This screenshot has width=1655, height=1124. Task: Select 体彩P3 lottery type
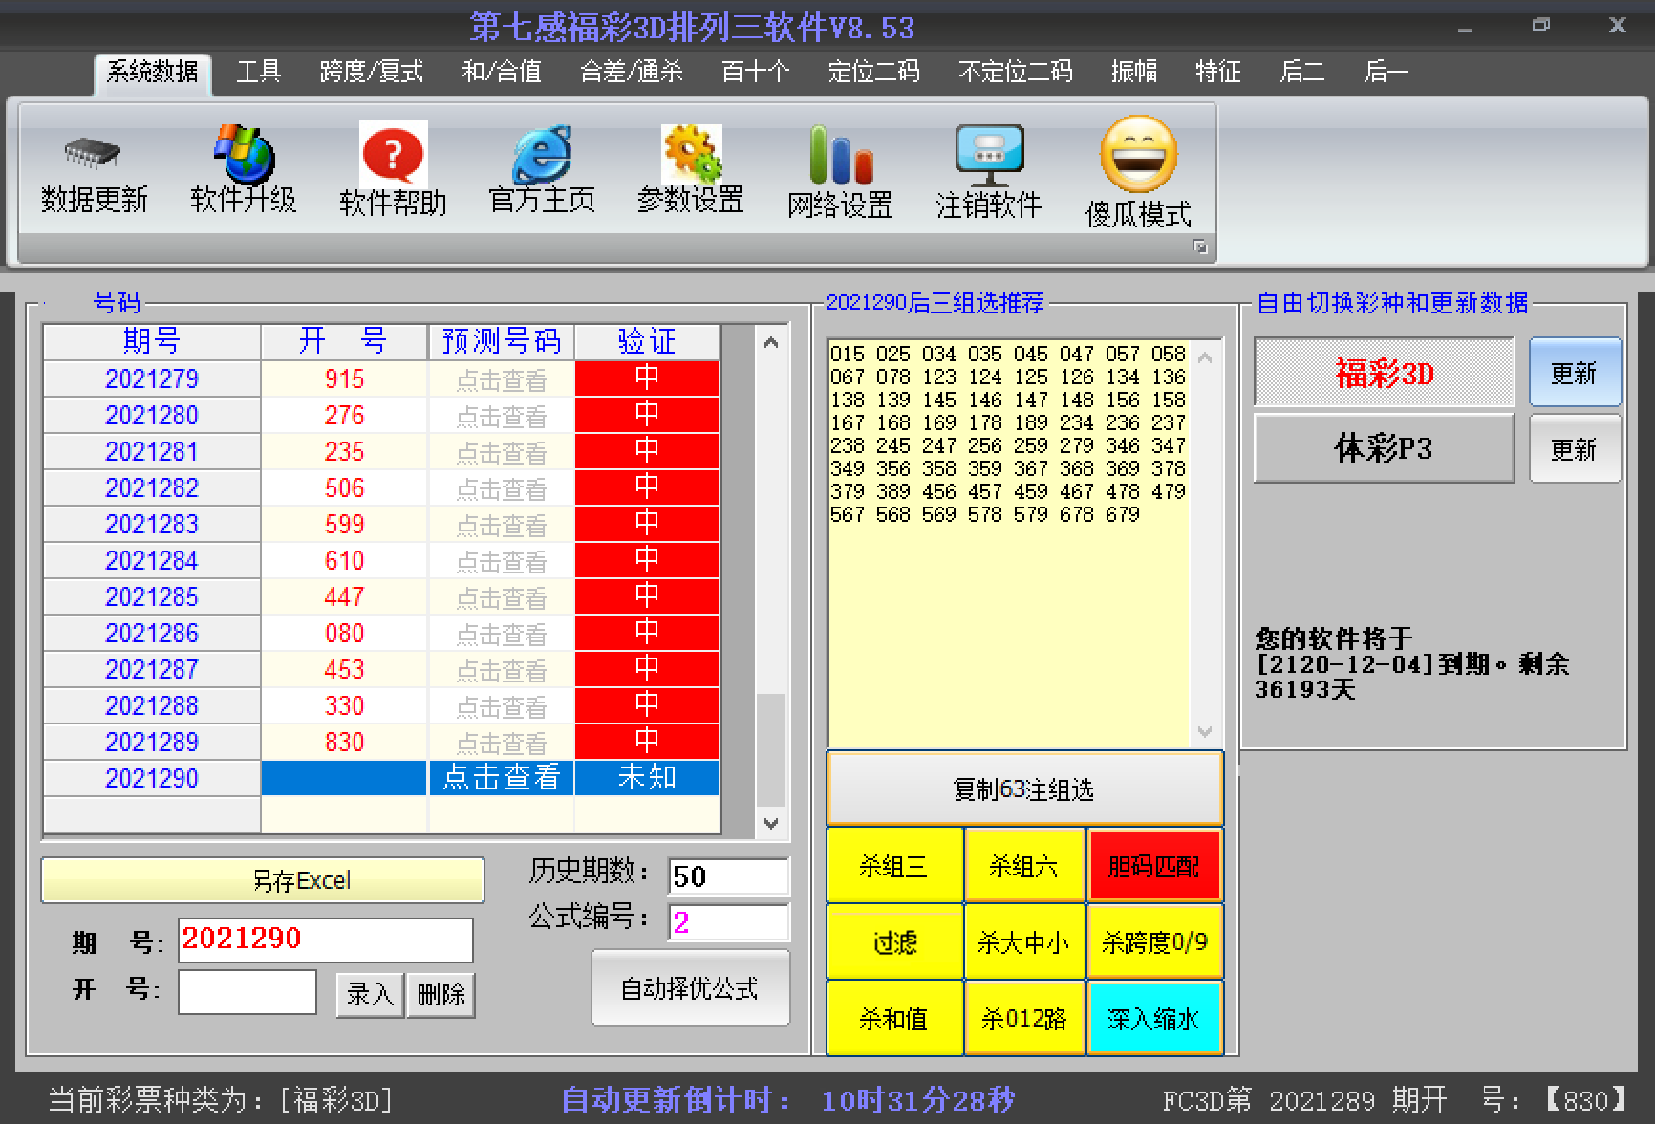pyautogui.click(x=1385, y=448)
